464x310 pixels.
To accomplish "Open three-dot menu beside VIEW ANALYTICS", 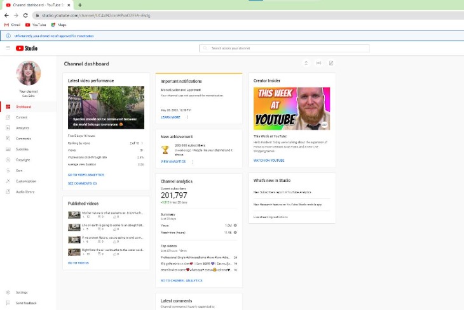I will click(x=193, y=162).
